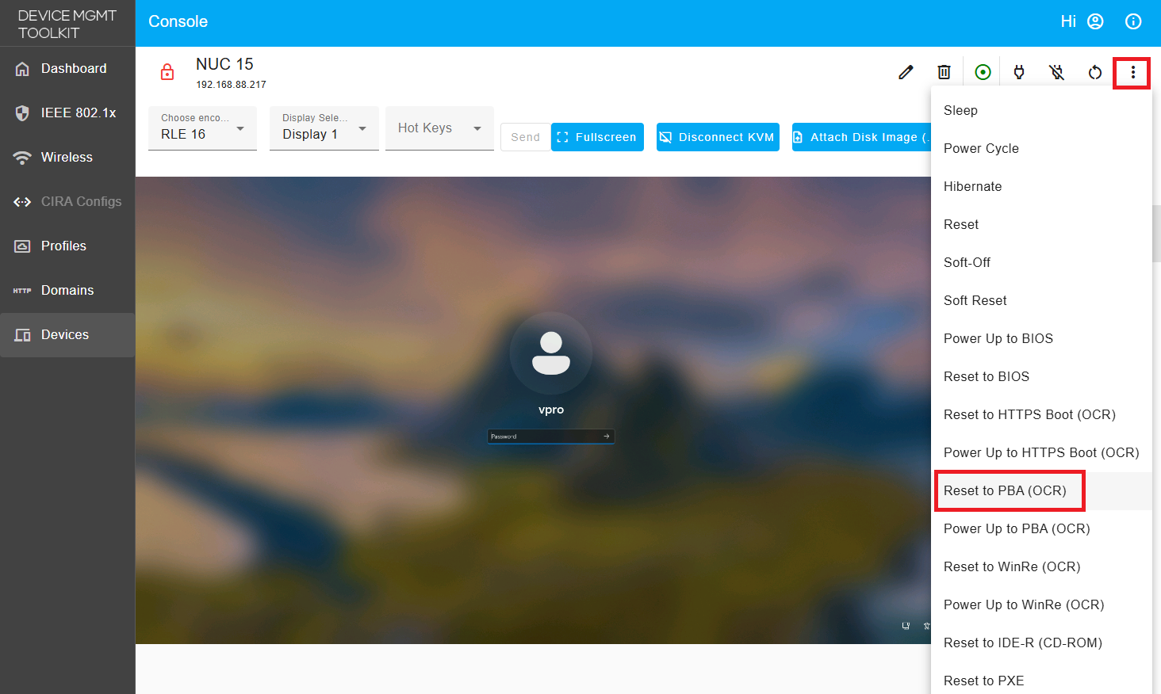Click the info icon in header

(1133, 21)
